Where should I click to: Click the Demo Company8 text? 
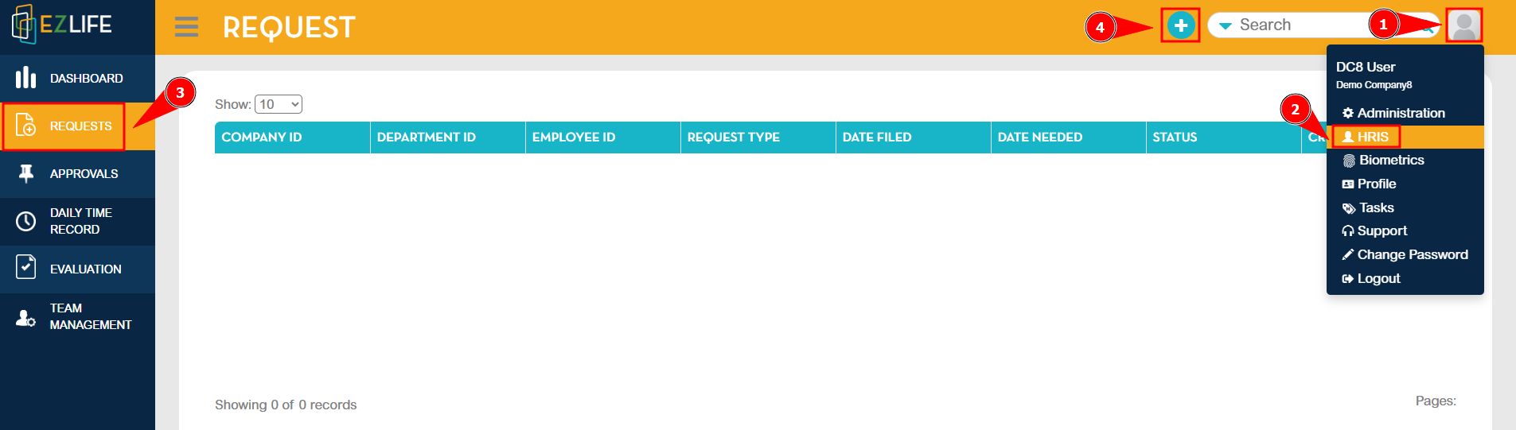1374,85
